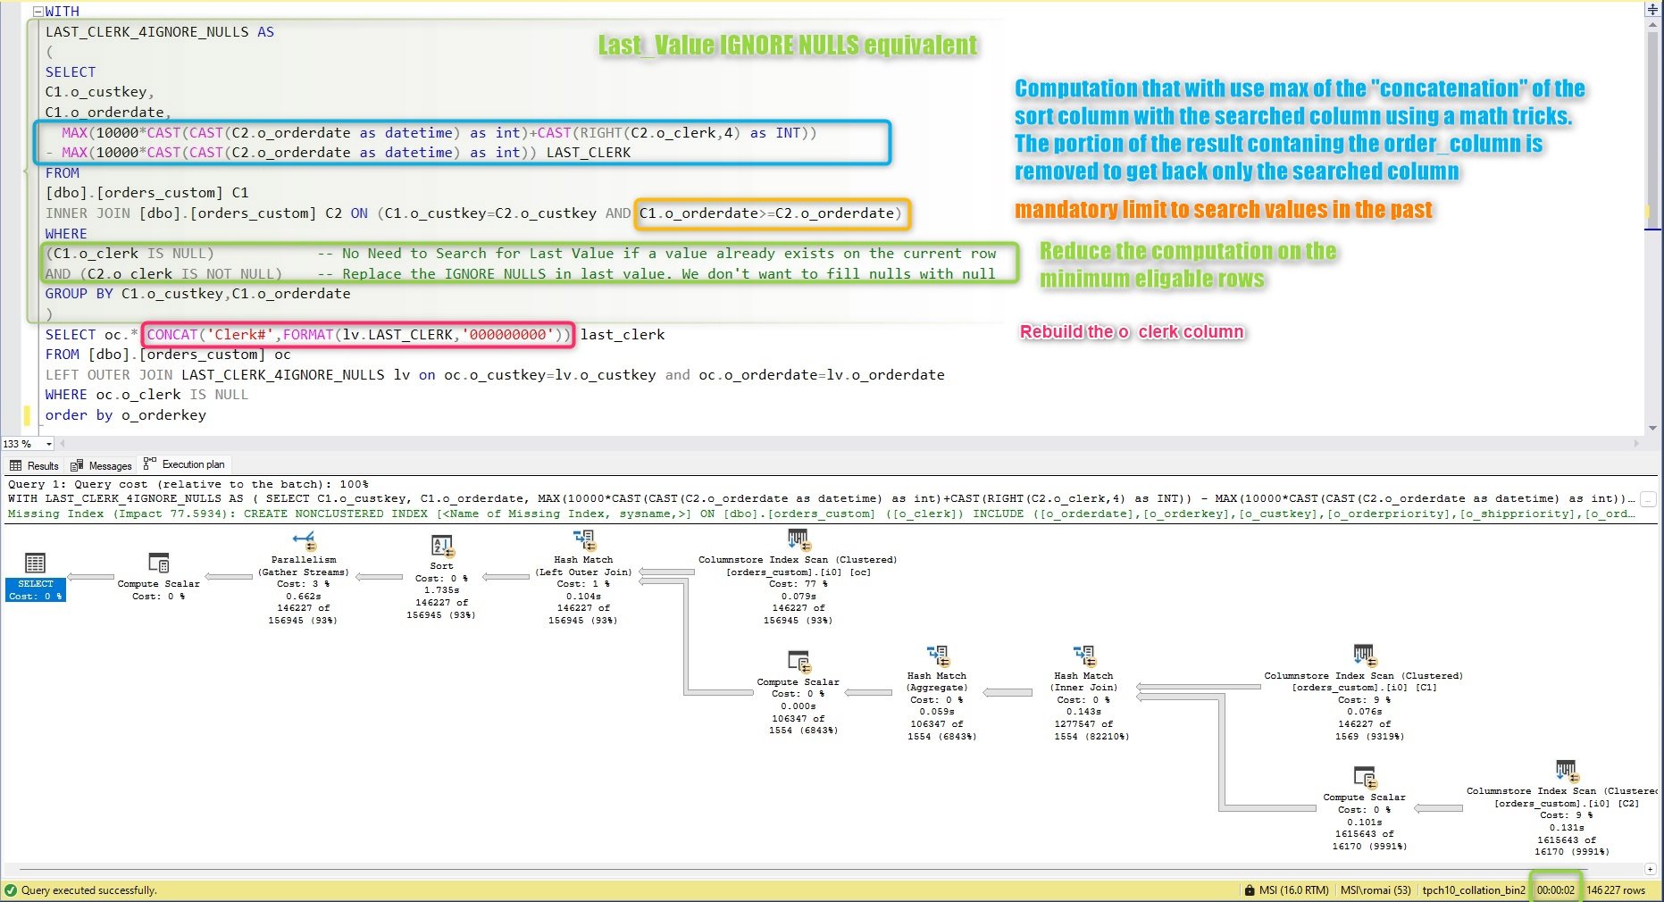Click the execution plan horizontal scrollbar
Viewport: 1664px width, 902px height.
[822, 869]
